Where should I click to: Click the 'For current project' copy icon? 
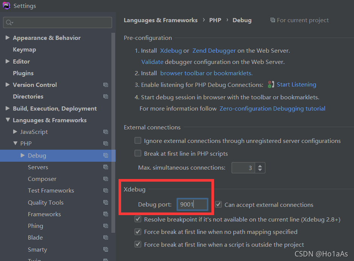[x=273, y=20]
